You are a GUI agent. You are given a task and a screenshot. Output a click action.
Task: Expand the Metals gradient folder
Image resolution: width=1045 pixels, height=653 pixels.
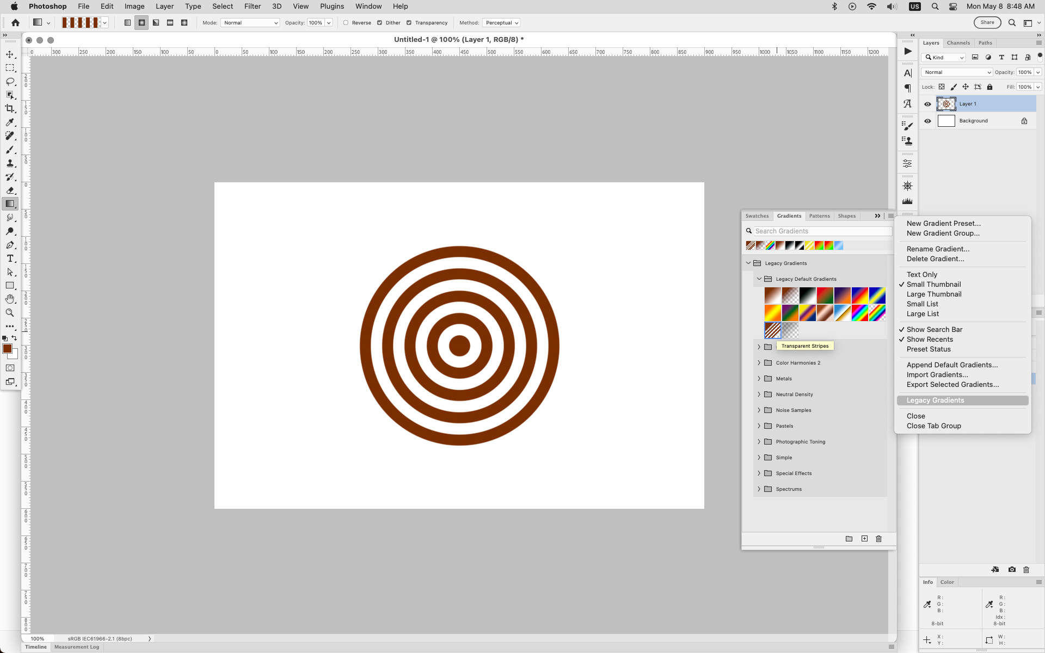pyautogui.click(x=759, y=378)
